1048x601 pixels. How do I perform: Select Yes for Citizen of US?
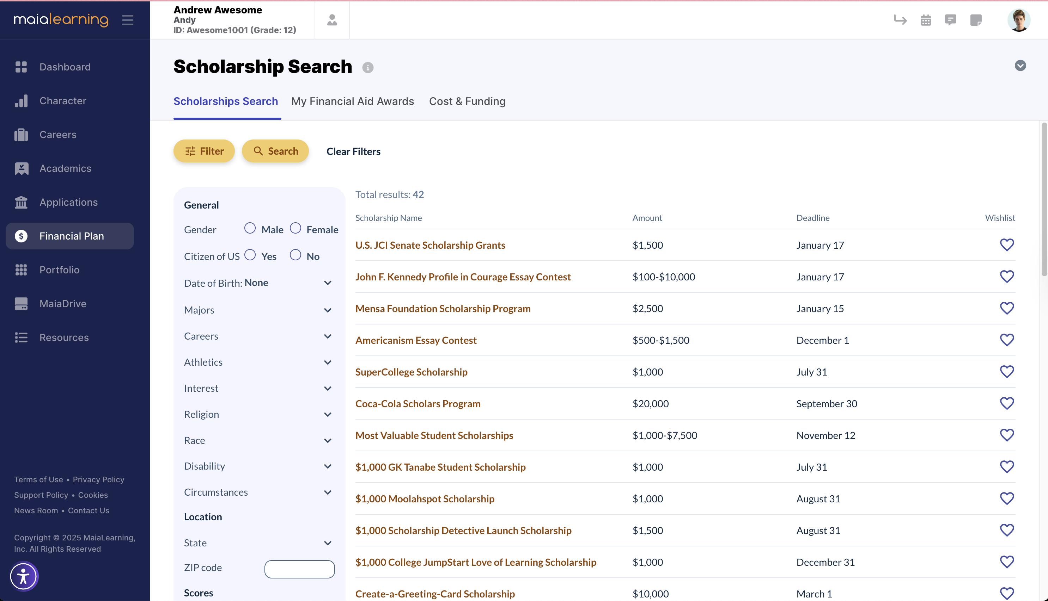click(250, 255)
